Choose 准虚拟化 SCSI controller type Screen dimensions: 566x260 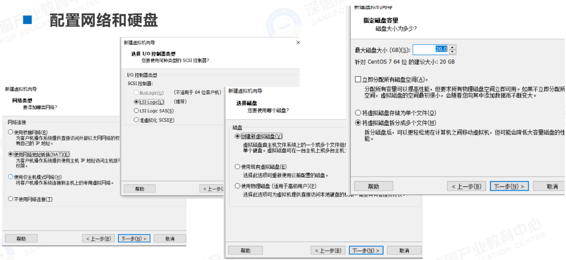click(136, 120)
